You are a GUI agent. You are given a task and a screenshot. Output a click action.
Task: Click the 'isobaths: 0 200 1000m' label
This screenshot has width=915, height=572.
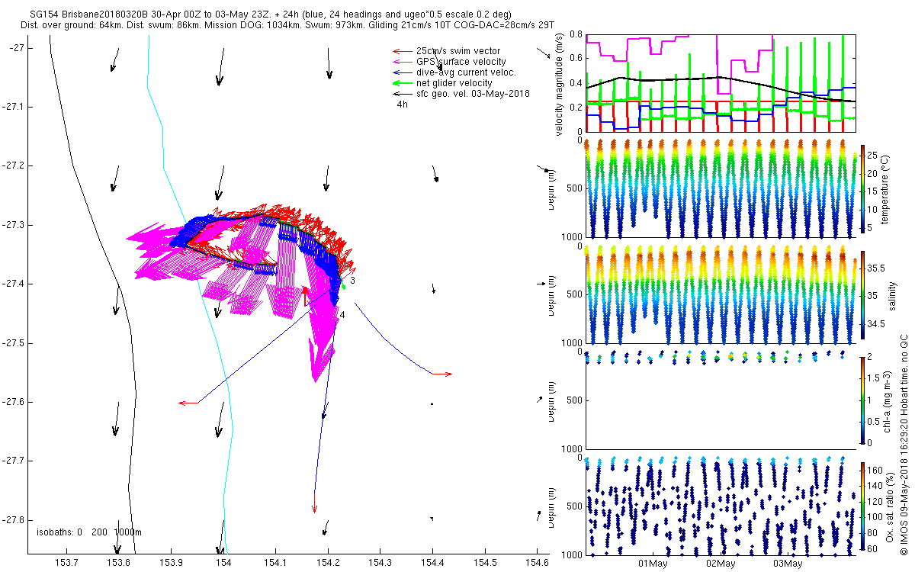click(88, 532)
